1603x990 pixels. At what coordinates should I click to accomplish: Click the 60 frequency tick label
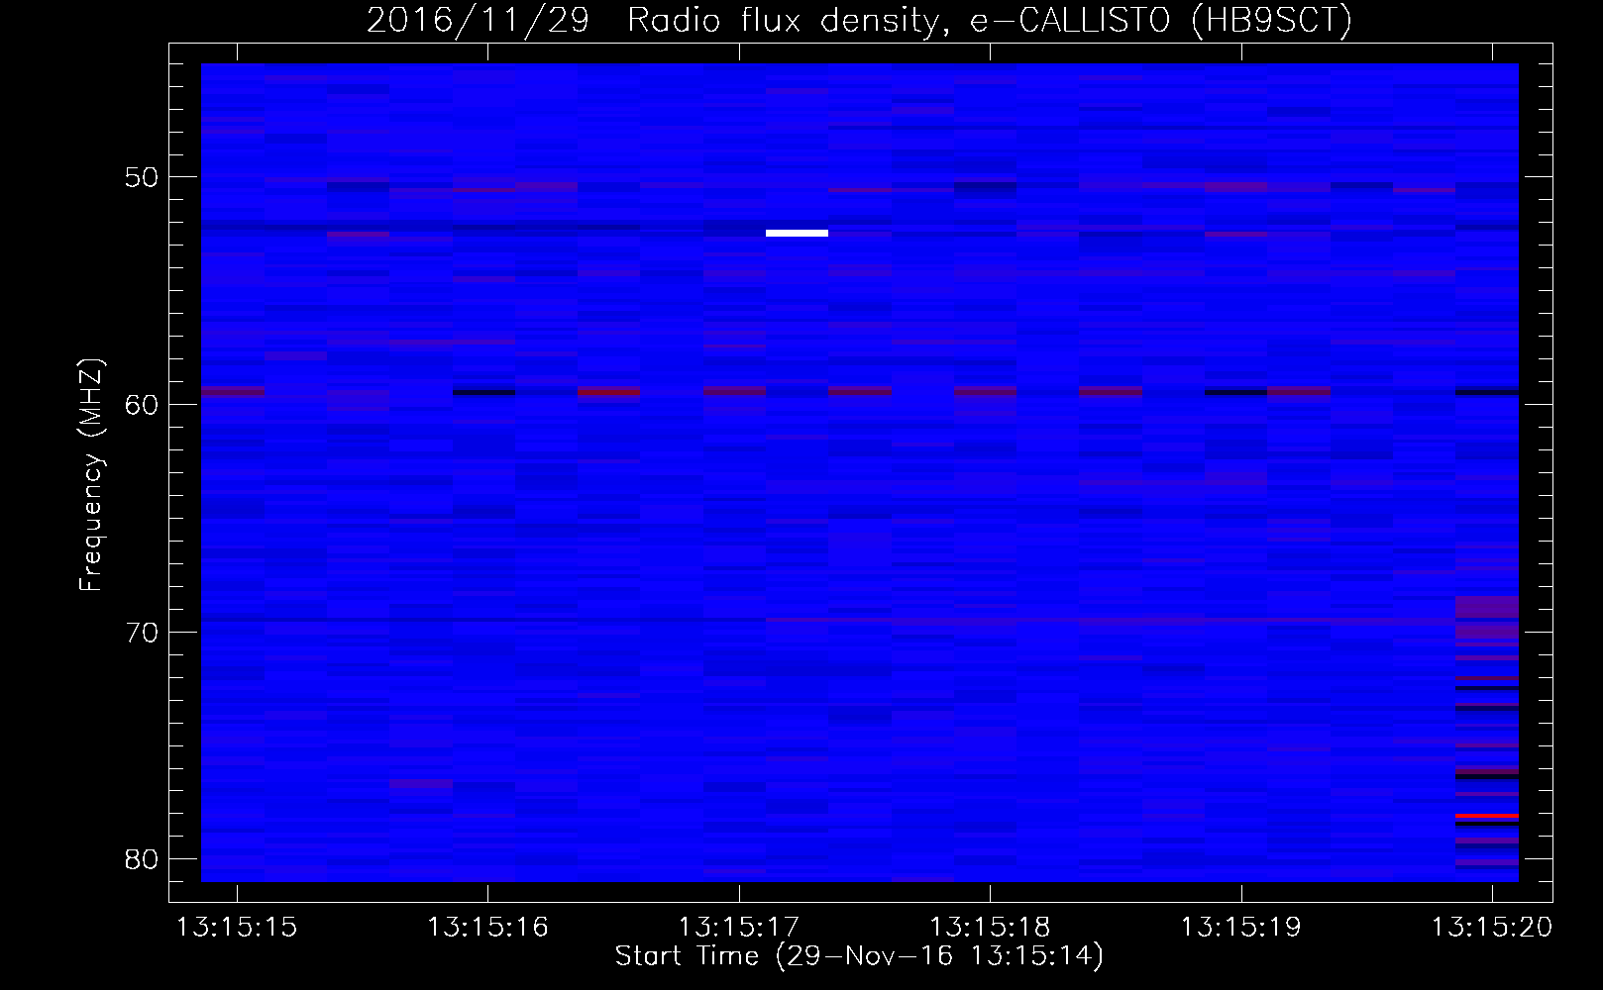point(142,405)
